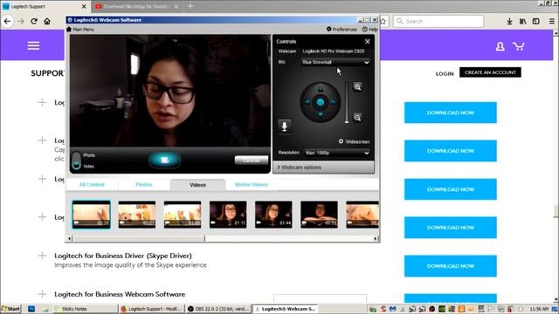
Task: Switch to the All Content tab
Action: (x=92, y=184)
